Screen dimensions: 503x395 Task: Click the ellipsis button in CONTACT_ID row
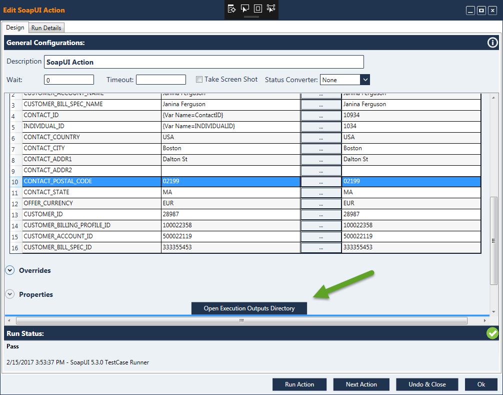pos(321,116)
